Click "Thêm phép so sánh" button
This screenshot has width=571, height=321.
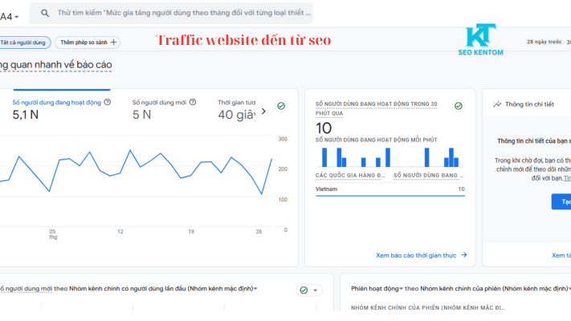88,43
